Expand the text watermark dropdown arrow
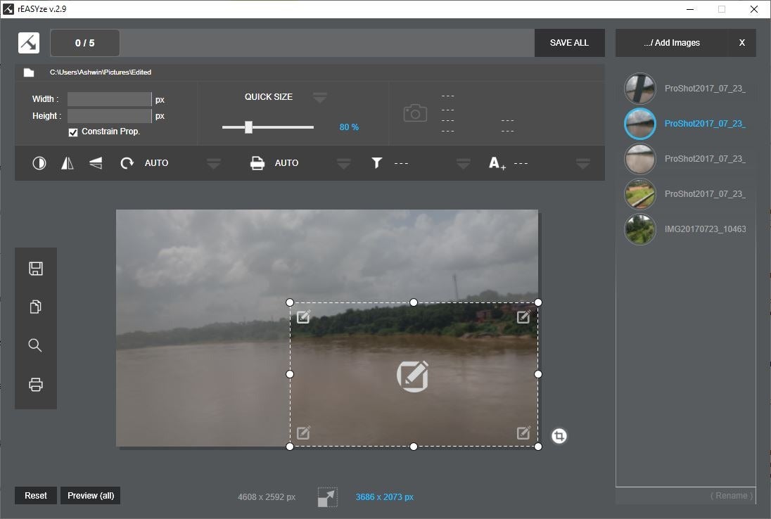This screenshot has width=771, height=519. (583, 164)
